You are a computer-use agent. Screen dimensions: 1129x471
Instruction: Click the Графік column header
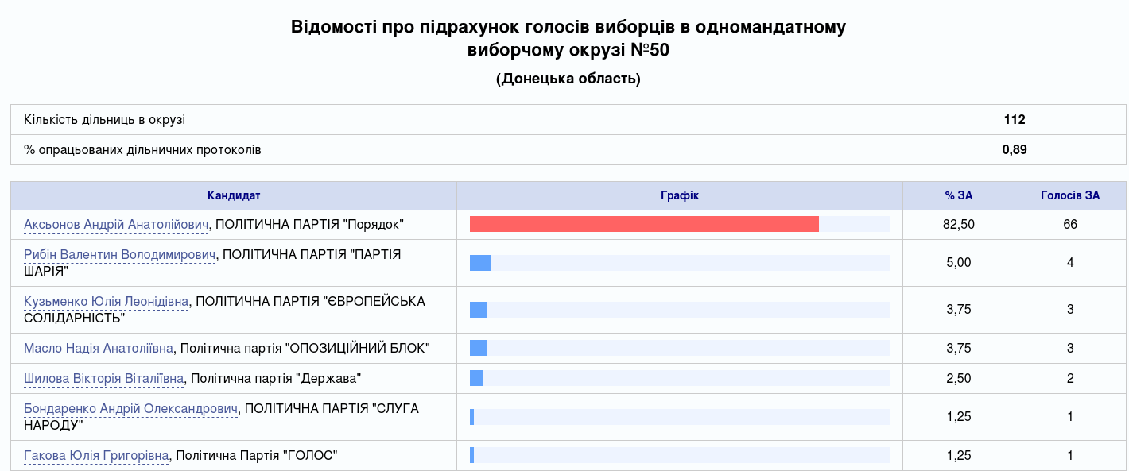(680, 195)
